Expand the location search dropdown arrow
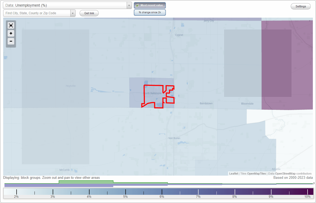This screenshot has width=316, height=203. [73, 13]
